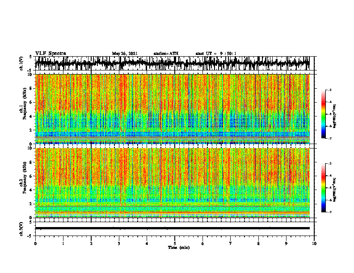Screen dimensions: 354x273
Task: Click the ch.1 voltage waveform trace panel
Action: click(174, 63)
